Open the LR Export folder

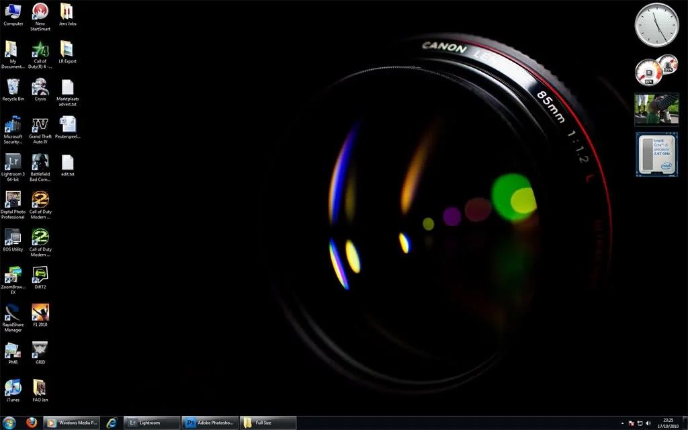click(68, 52)
